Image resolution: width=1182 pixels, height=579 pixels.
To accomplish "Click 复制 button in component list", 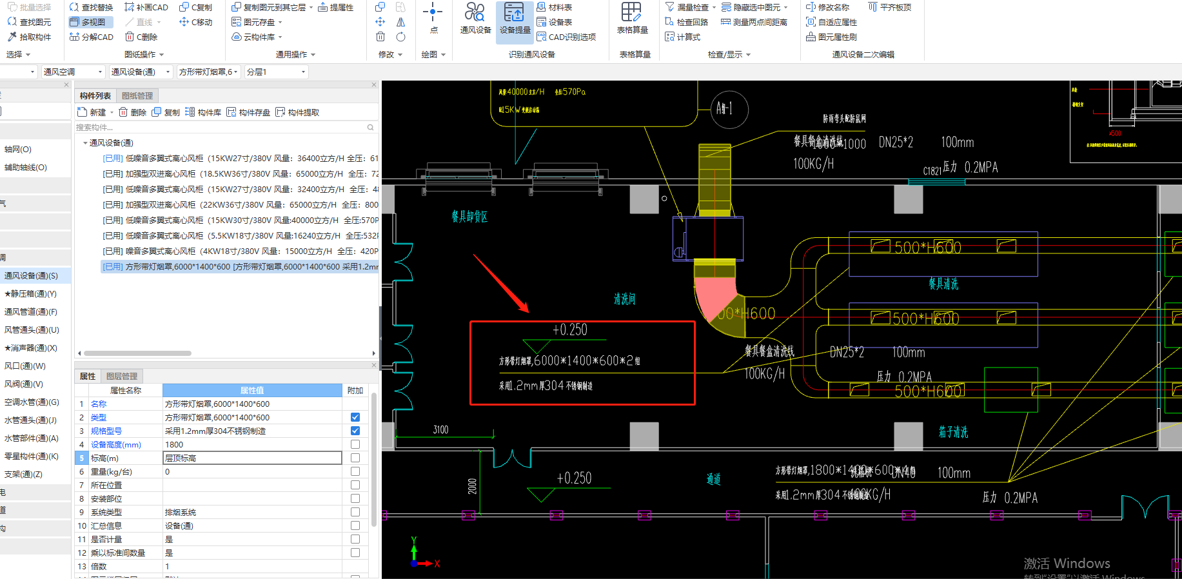I will pyautogui.click(x=166, y=112).
